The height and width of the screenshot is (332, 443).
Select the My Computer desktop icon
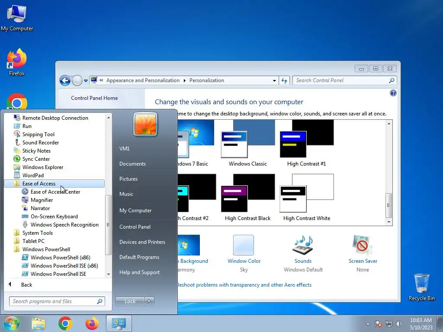[x=17, y=17]
